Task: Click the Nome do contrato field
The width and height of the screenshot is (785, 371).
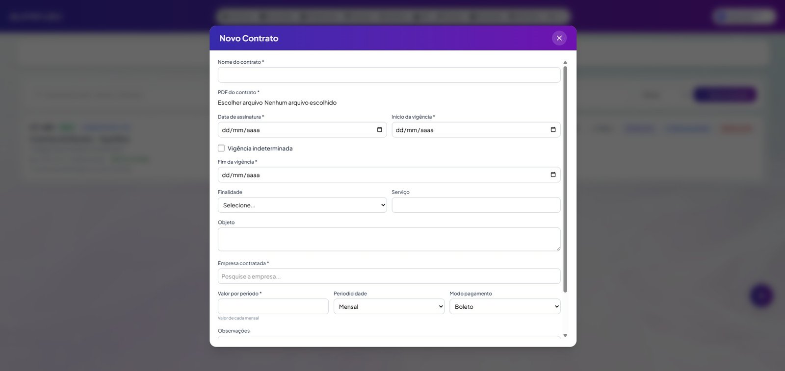Action: 389,75
